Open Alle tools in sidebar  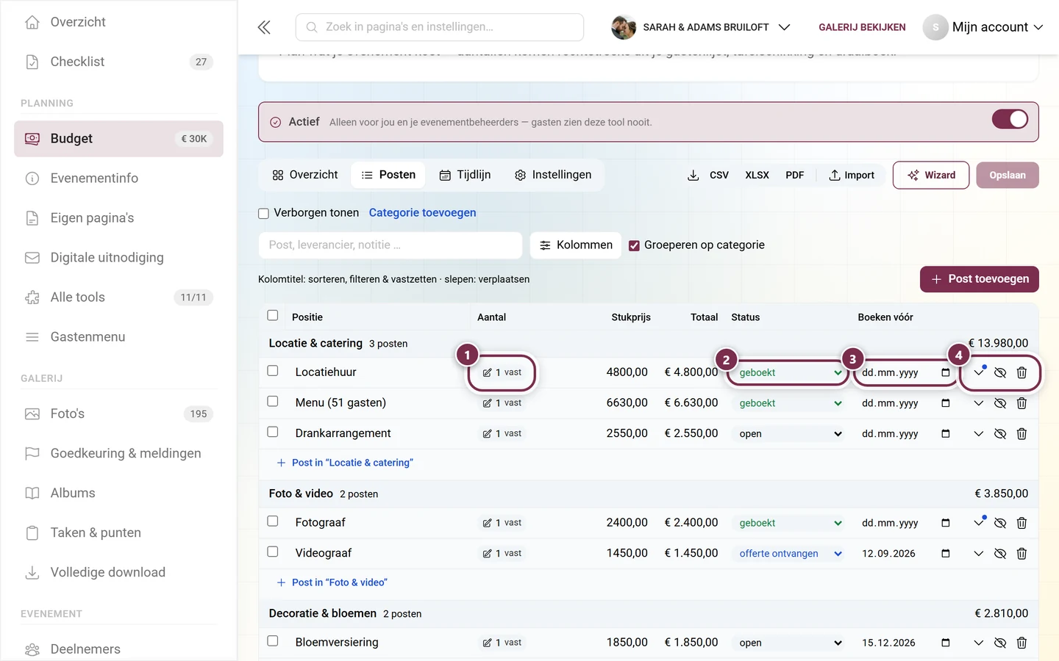coord(118,297)
